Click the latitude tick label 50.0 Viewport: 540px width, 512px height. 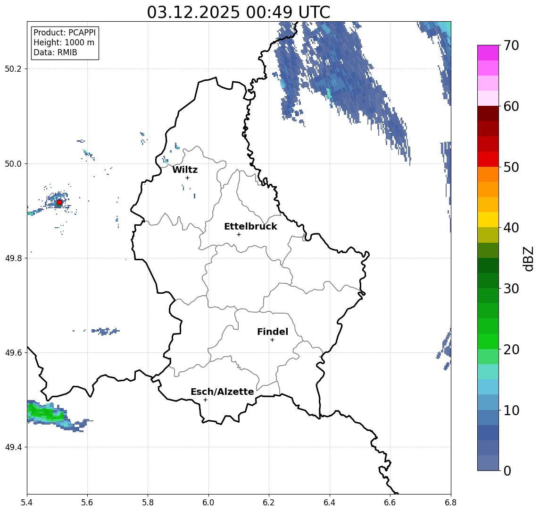click(x=13, y=163)
